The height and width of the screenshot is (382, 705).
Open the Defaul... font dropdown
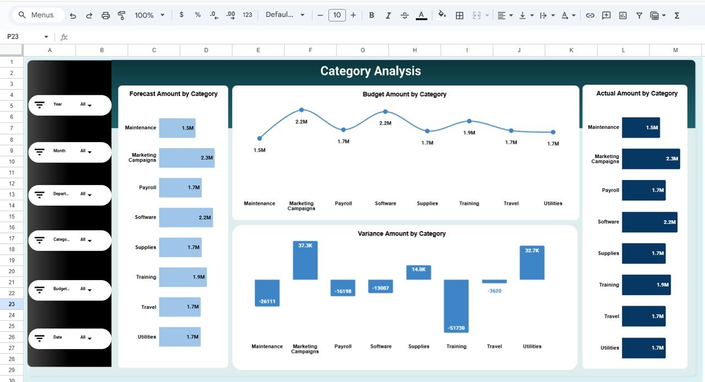pyautogui.click(x=284, y=15)
